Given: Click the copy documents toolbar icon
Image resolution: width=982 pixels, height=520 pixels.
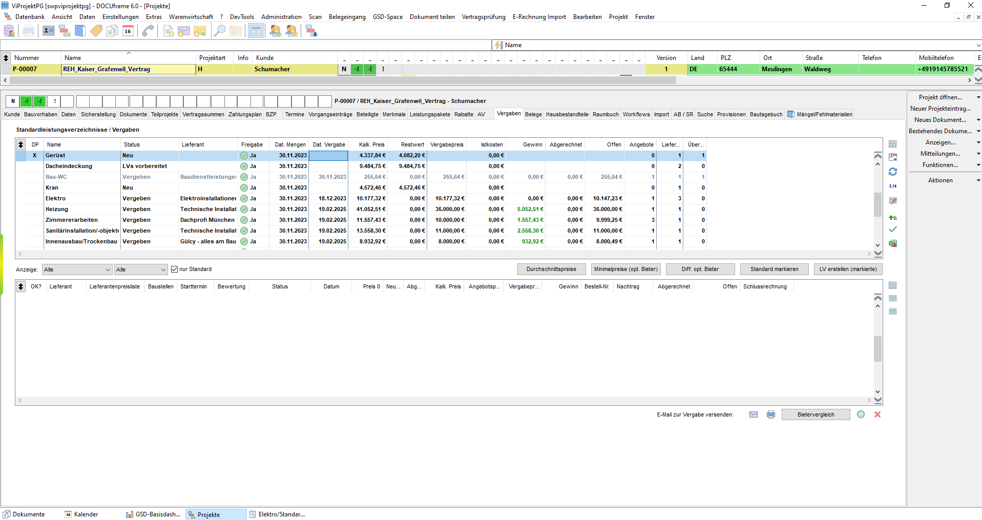Looking at the screenshot, I should click(112, 31).
